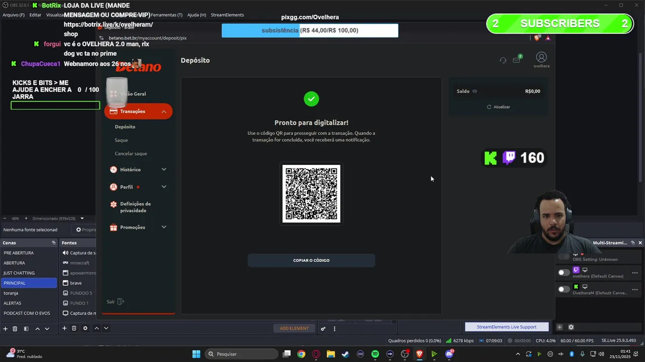Open File Explorer from the taskbar

pyautogui.click(x=331, y=354)
